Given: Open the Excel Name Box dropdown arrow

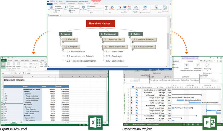Looking at the screenshot, I should [10, 73].
